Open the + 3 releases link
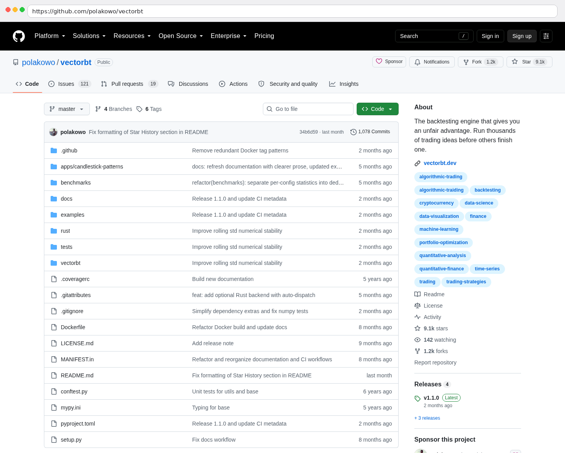This screenshot has height=453, width=565. click(427, 418)
